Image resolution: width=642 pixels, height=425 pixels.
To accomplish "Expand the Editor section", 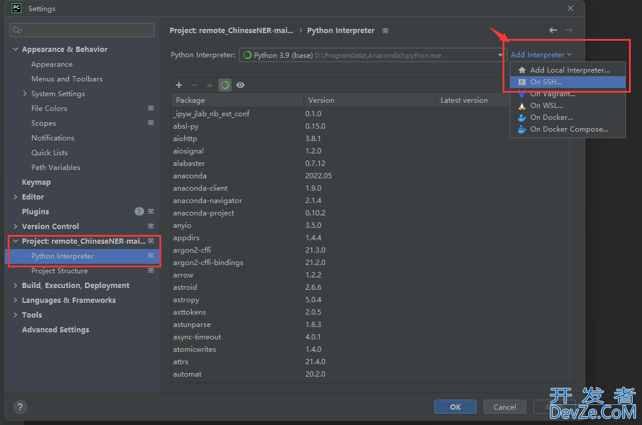I will [15, 197].
